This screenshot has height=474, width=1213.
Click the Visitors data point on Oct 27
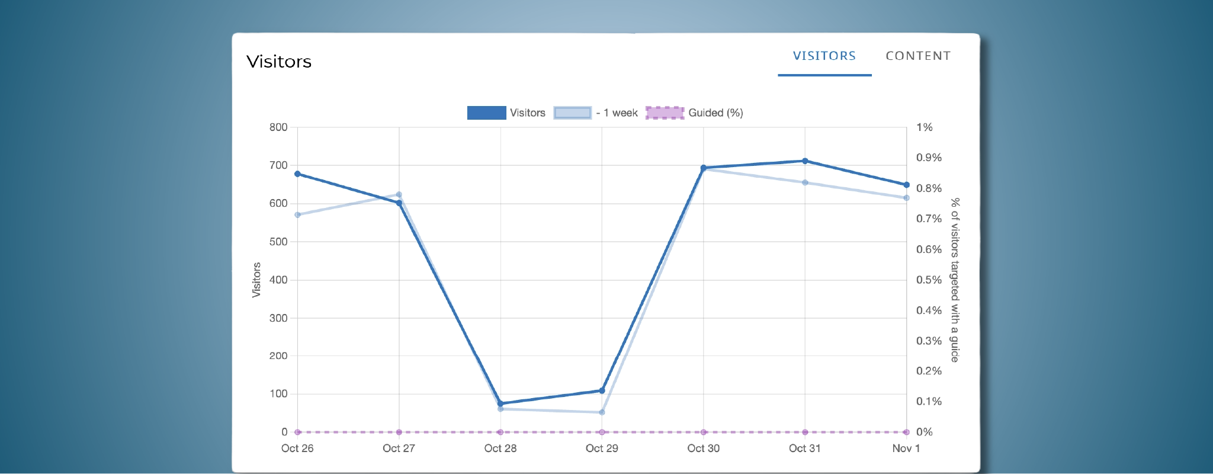coord(399,203)
